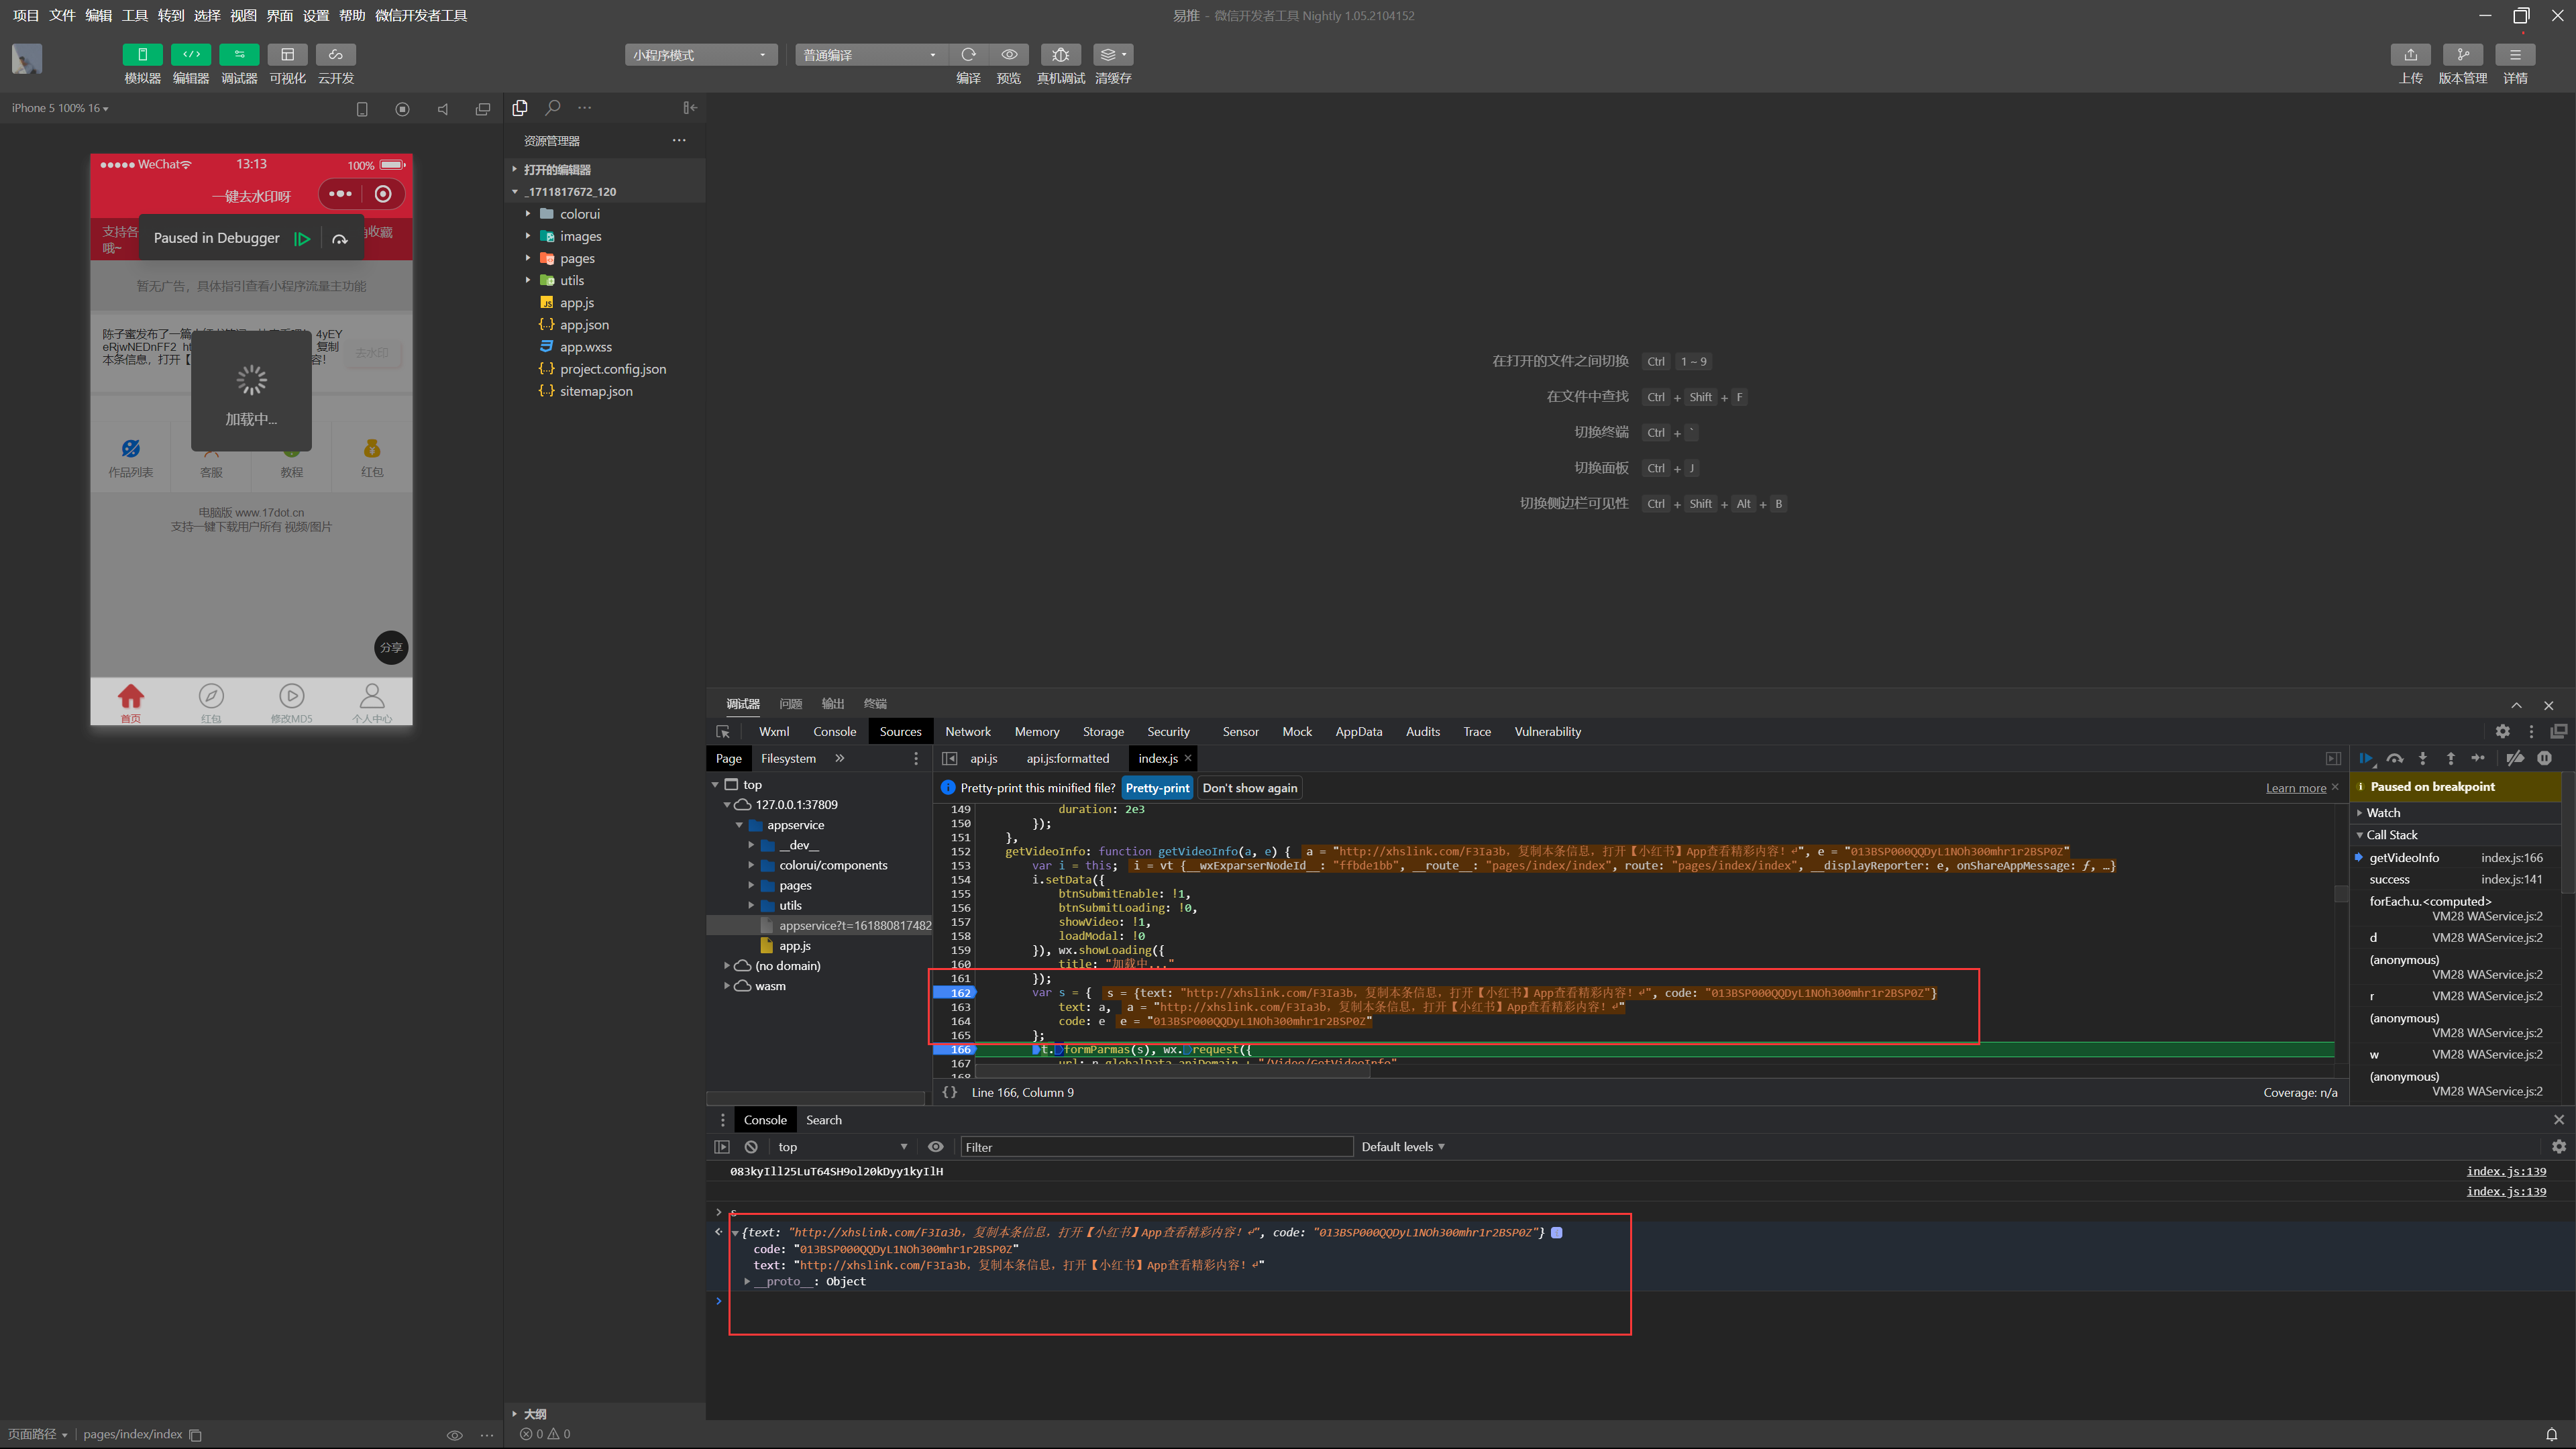Expand the Watch section

[x=2382, y=812]
